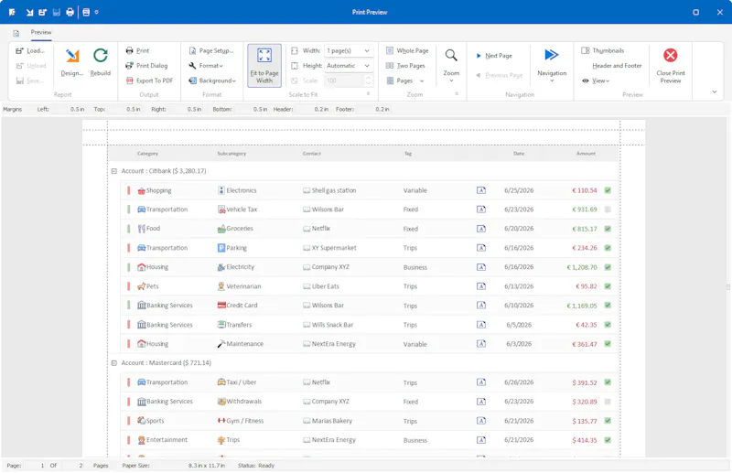Toggle checkbox for Groceries row

click(608, 229)
